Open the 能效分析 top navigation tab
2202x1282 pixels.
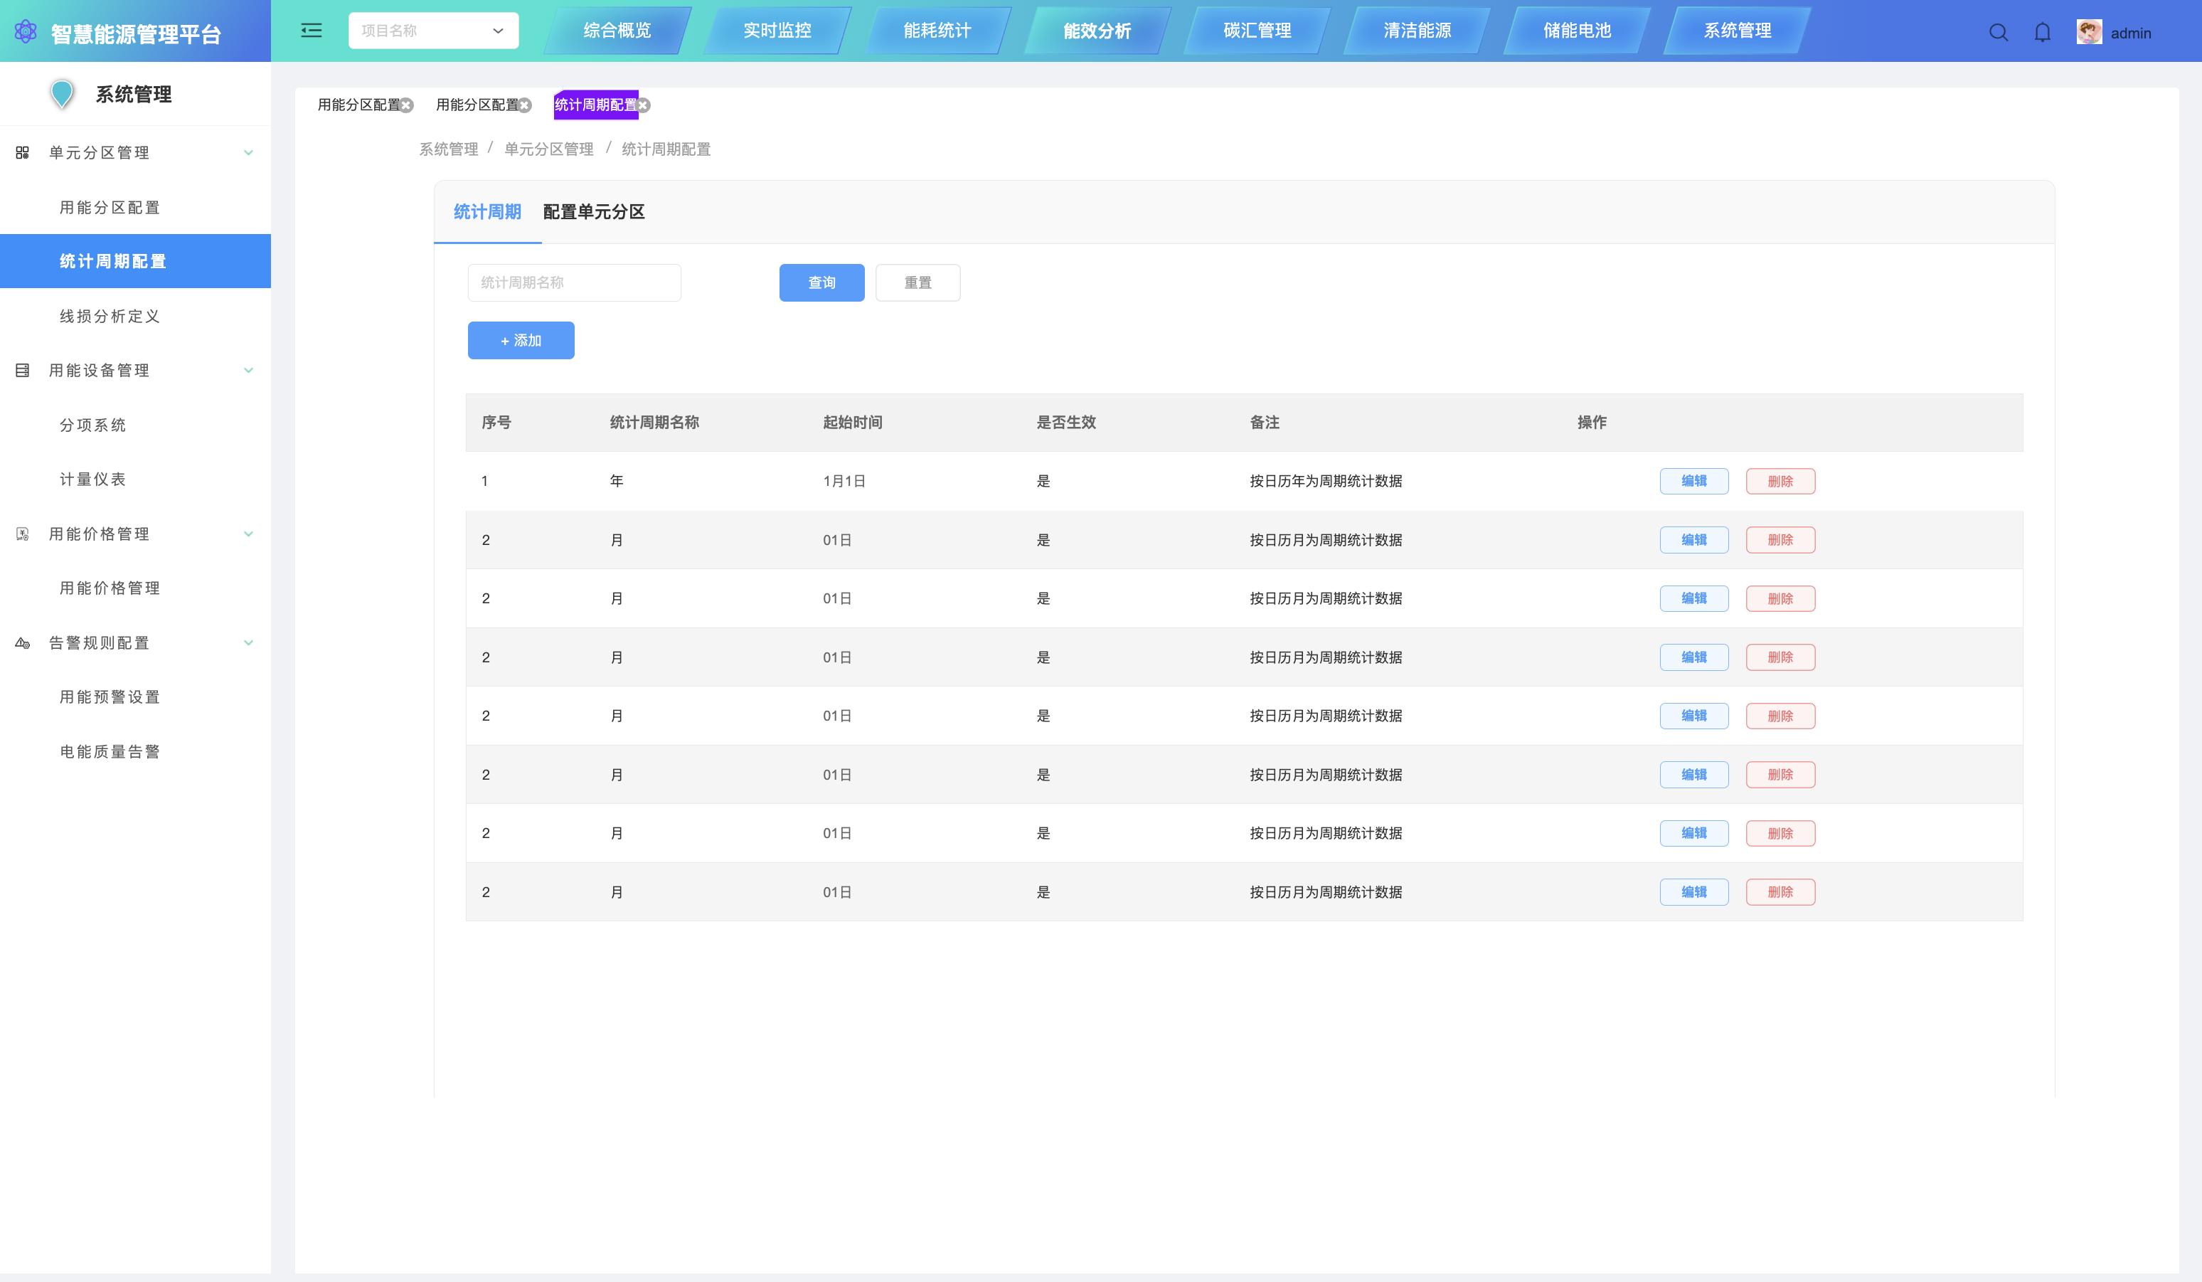1097,31
